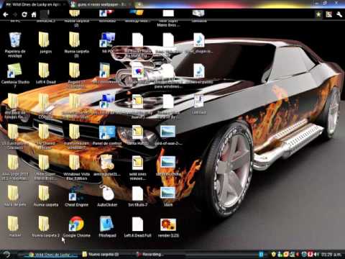
Task: Select the MP3 audio file below the other MP3
Action: point(199,73)
